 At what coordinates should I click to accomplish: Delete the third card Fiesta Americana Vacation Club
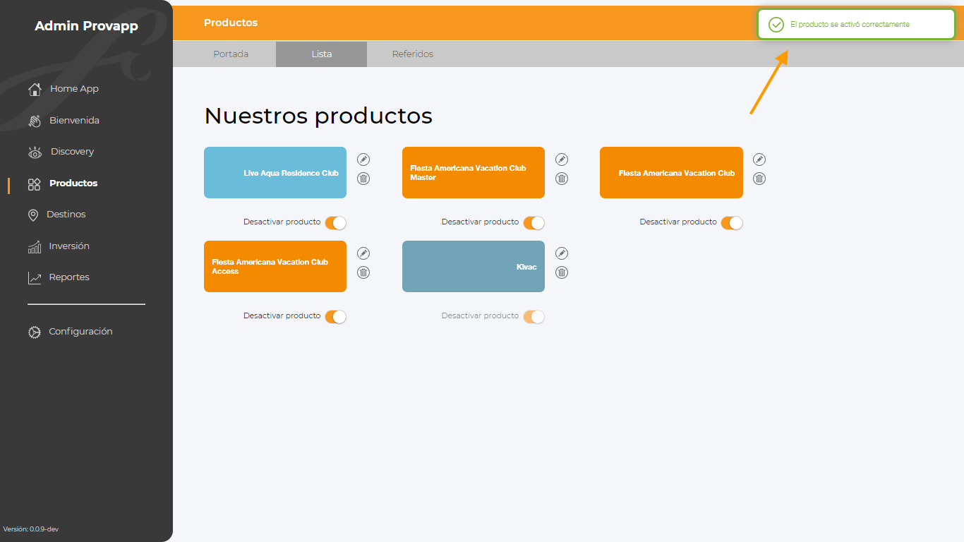(759, 179)
